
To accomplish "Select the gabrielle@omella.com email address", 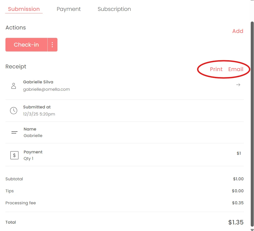I will pyautogui.click(x=47, y=89).
